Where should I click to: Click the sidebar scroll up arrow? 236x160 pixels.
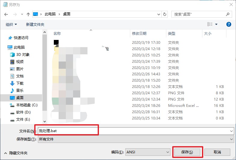44,32
